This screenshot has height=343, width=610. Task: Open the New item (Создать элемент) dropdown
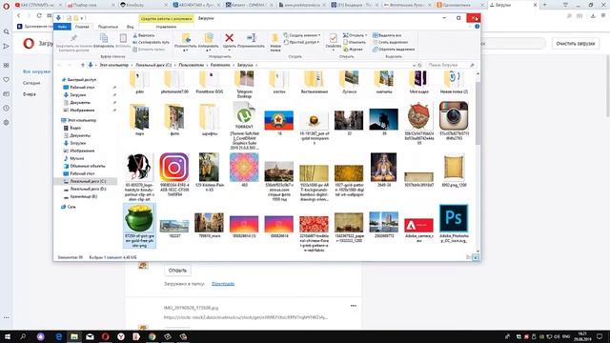coord(302,35)
